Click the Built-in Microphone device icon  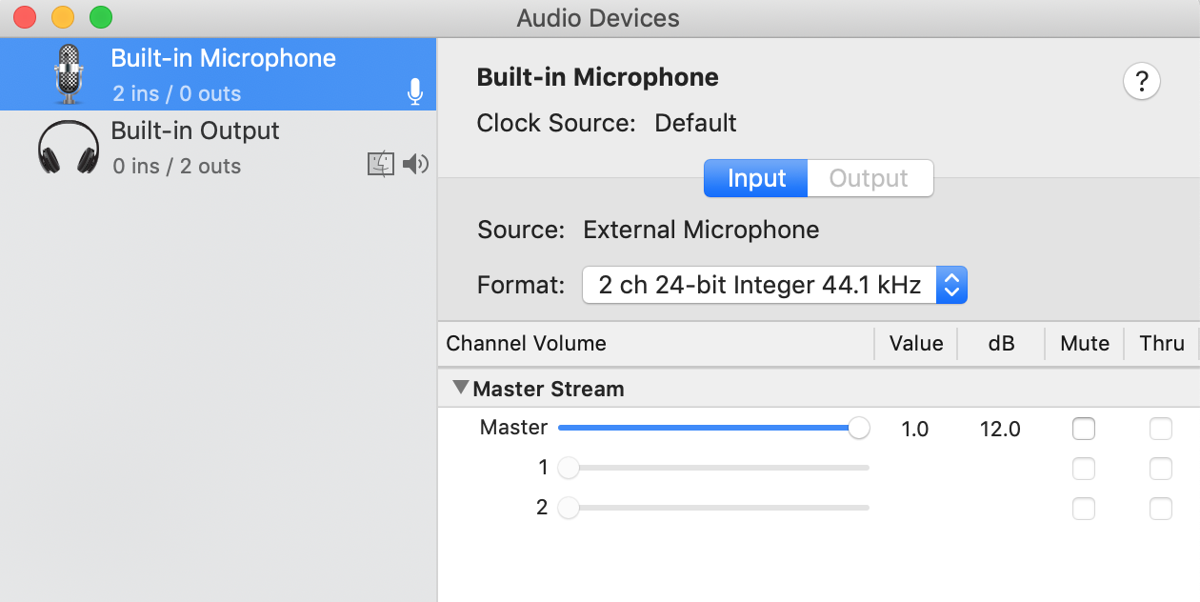(69, 74)
